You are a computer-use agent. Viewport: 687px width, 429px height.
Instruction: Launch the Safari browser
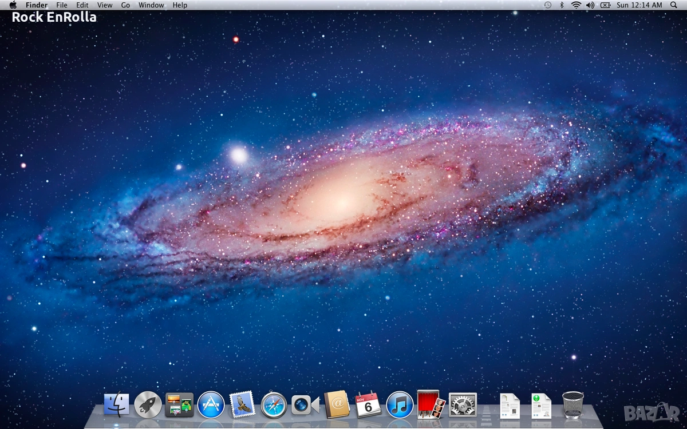pos(274,405)
